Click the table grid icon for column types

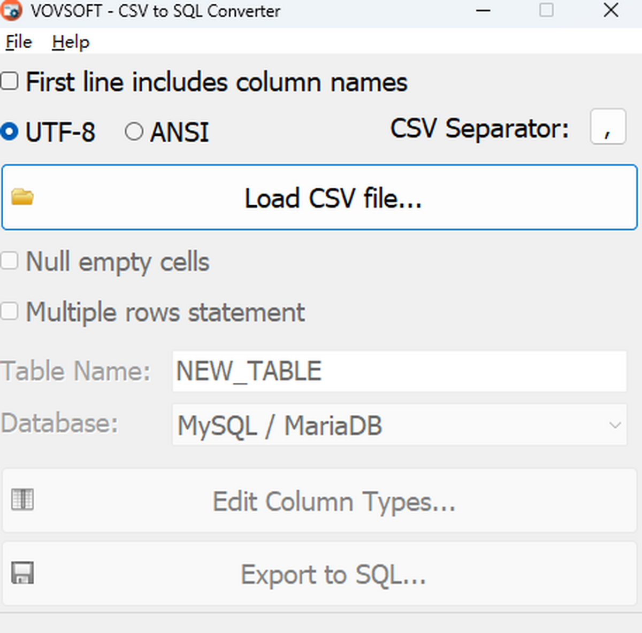click(22, 499)
